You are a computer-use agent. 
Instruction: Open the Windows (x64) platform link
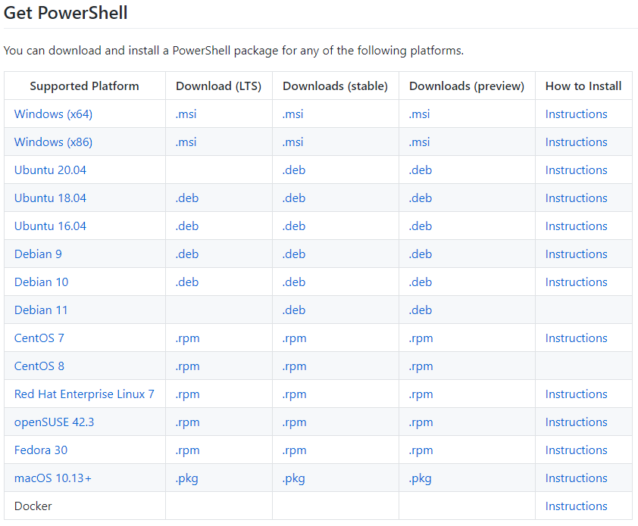pos(53,114)
